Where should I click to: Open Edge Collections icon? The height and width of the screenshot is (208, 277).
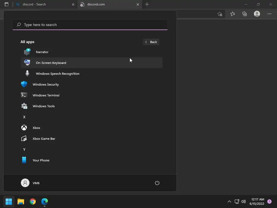[x=245, y=14]
